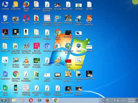Open the Acrobat Reader DC shortcut
The height and width of the screenshot is (103, 138).
tap(5, 34)
